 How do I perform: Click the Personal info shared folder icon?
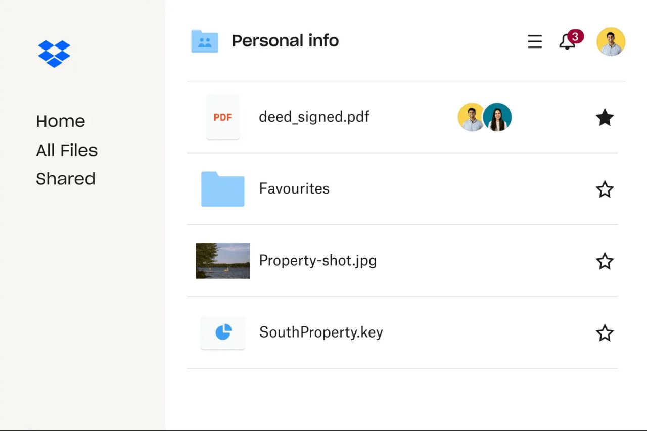pyautogui.click(x=204, y=40)
